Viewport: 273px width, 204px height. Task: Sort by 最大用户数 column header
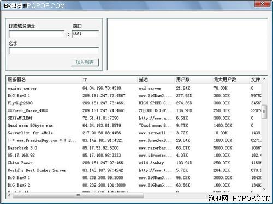[x=231, y=79]
